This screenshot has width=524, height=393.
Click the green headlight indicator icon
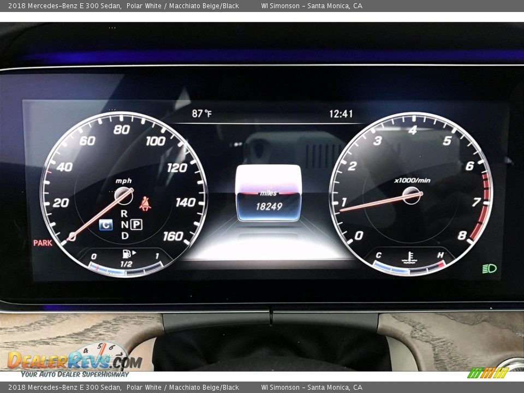point(489,269)
